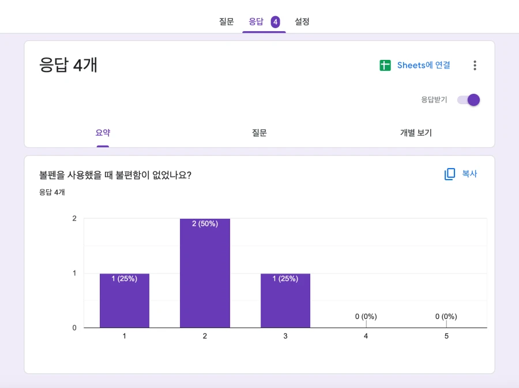This screenshot has width=519, height=388.
Task: Open the 설정 tab
Action: (x=302, y=21)
